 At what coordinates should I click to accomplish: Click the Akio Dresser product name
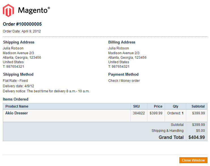click(17, 113)
